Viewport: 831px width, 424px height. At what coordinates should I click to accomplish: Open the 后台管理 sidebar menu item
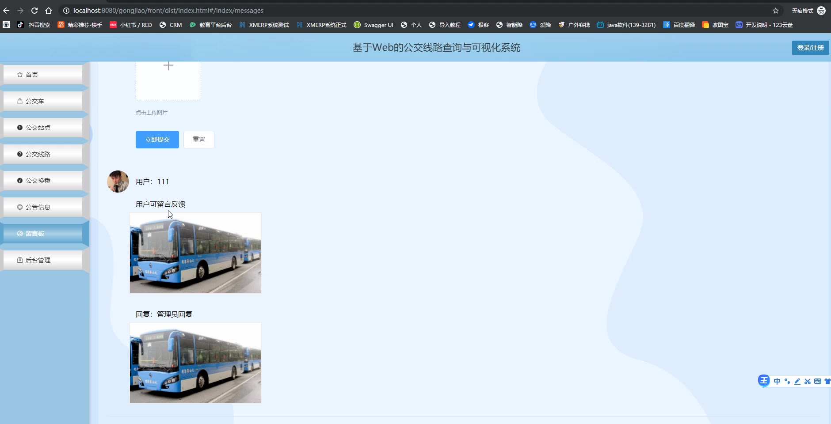tap(43, 260)
